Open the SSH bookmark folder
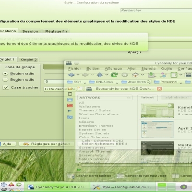 coord(74,82)
